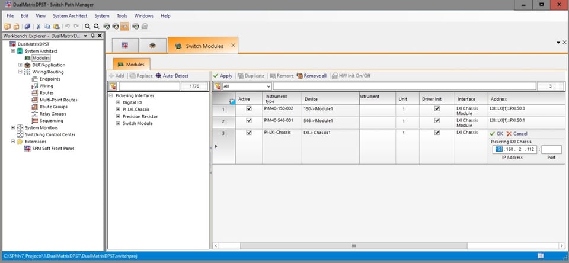This screenshot has width=569, height=263.
Task: Click the highlighted orange toolbar mode icon
Action: point(124,26)
